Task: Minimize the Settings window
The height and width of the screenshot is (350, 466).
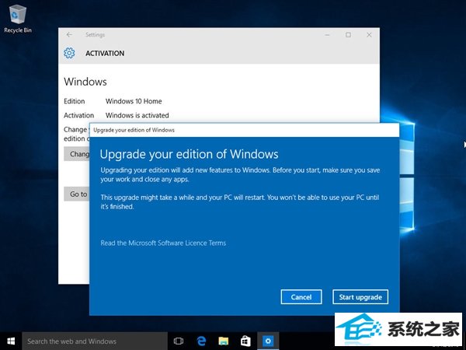Action: pos(327,35)
